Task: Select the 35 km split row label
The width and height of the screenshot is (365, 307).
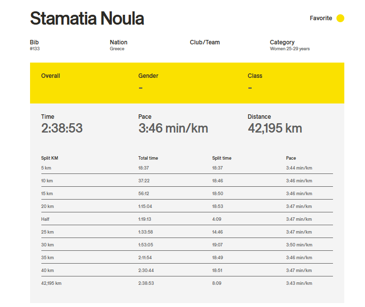Action: [x=47, y=258]
